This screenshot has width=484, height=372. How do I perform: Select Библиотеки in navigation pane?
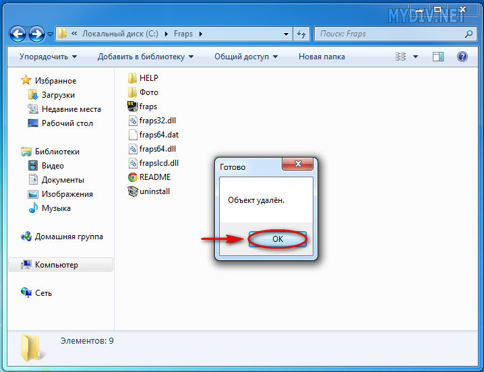click(x=57, y=151)
